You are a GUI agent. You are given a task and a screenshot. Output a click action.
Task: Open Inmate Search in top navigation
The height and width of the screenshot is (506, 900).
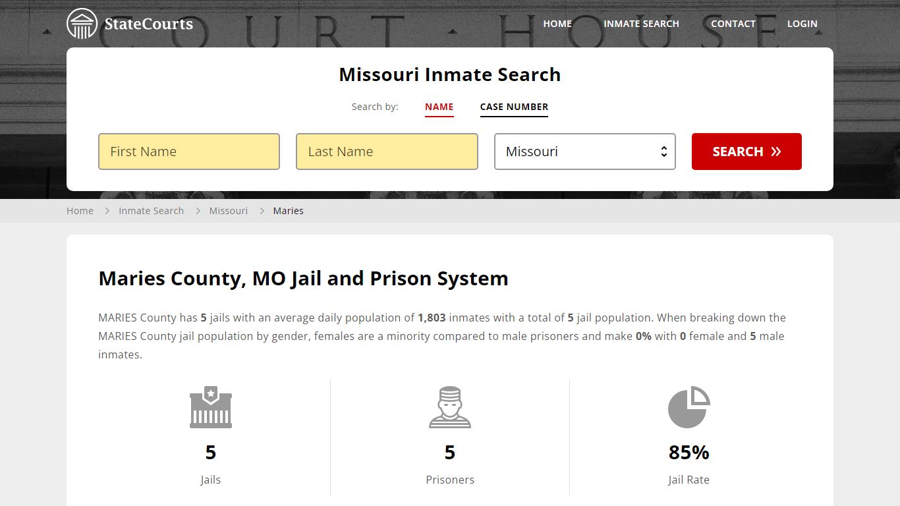(x=641, y=24)
